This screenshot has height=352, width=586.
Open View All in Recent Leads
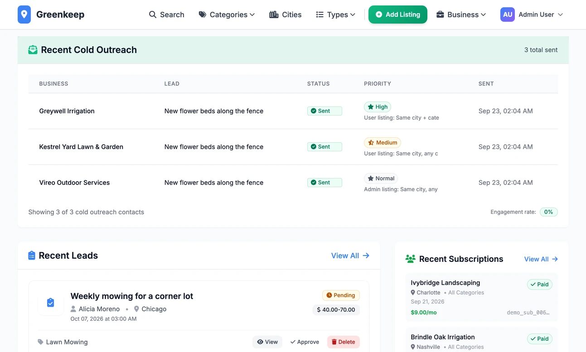pos(350,256)
